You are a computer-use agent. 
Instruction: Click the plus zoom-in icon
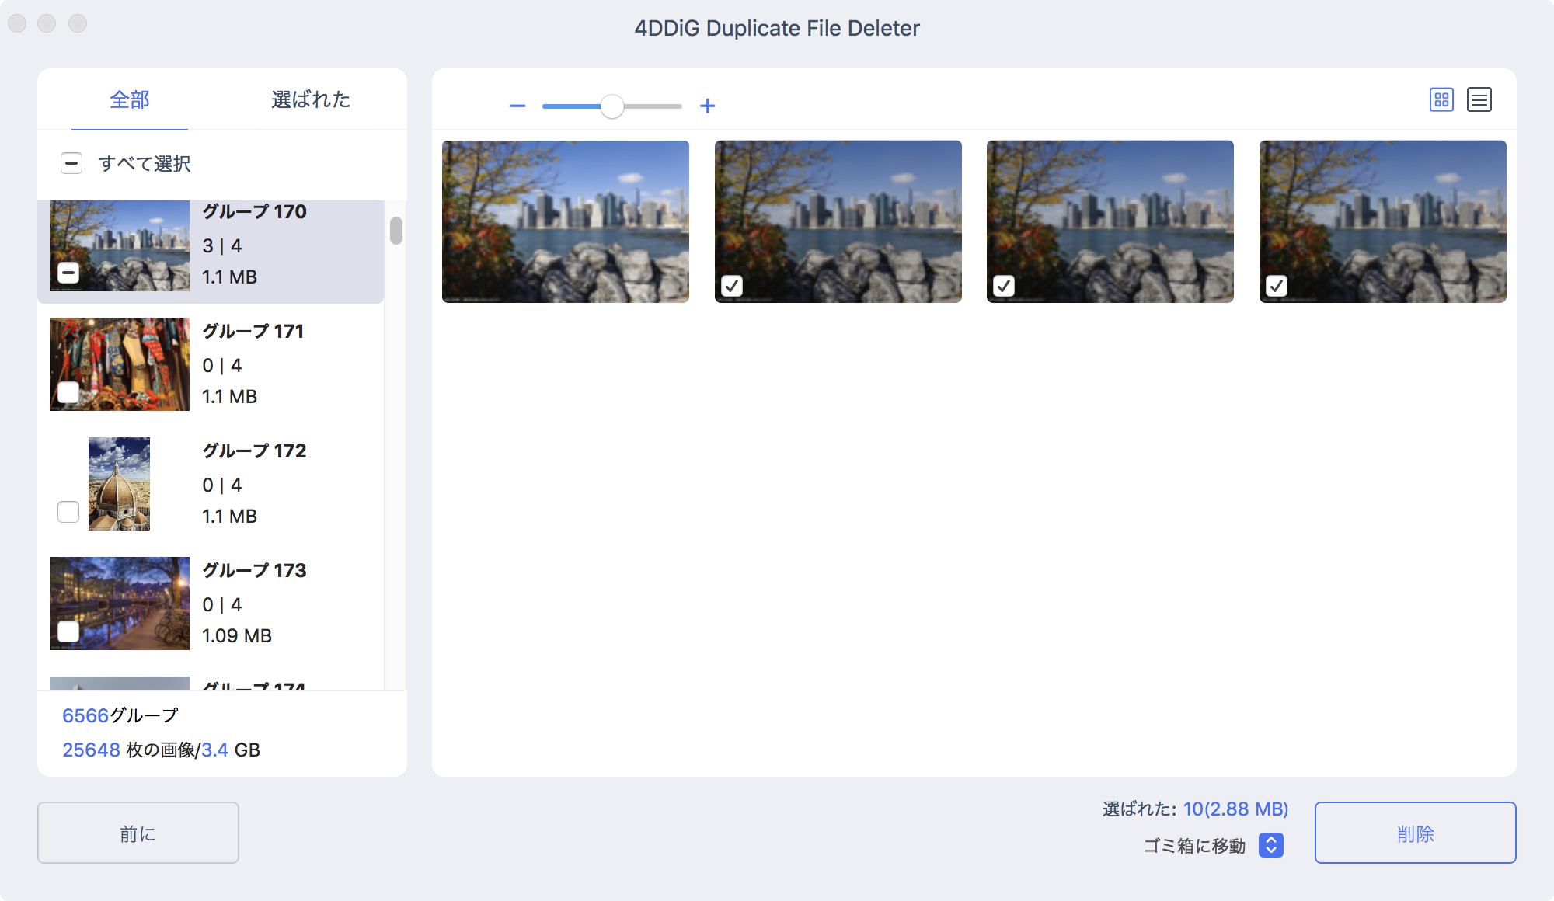click(x=707, y=106)
